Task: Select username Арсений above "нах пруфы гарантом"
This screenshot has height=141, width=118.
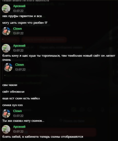Action: (19, 6)
